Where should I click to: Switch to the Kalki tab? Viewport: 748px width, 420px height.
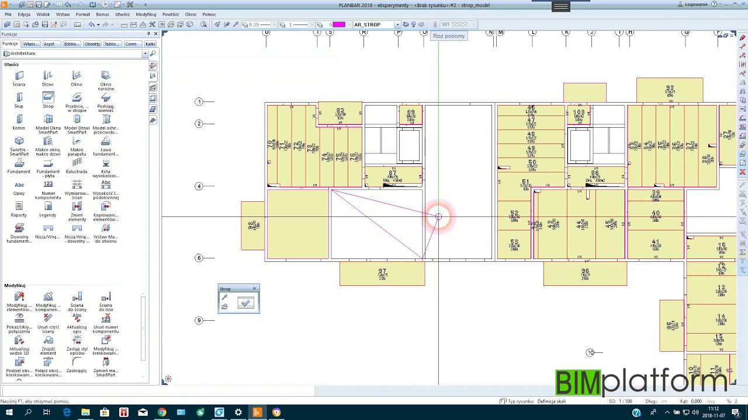pos(150,44)
